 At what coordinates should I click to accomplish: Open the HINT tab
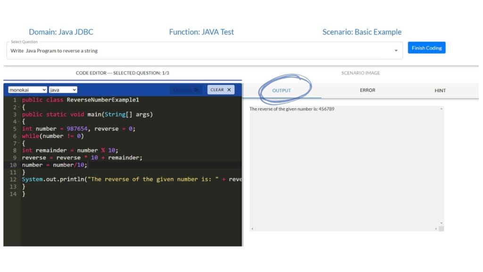(x=440, y=90)
